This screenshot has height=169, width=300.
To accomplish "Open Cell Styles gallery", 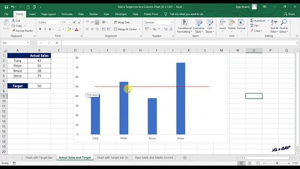I will 210,26.
